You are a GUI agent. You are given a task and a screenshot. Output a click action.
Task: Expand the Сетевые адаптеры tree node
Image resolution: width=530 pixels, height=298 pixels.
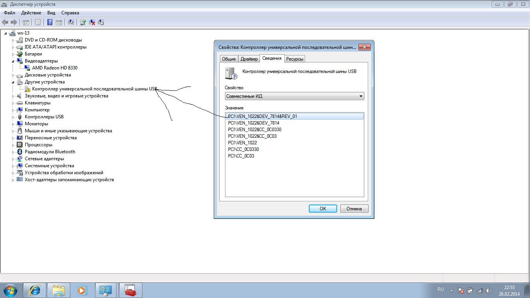click(x=13, y=159)
